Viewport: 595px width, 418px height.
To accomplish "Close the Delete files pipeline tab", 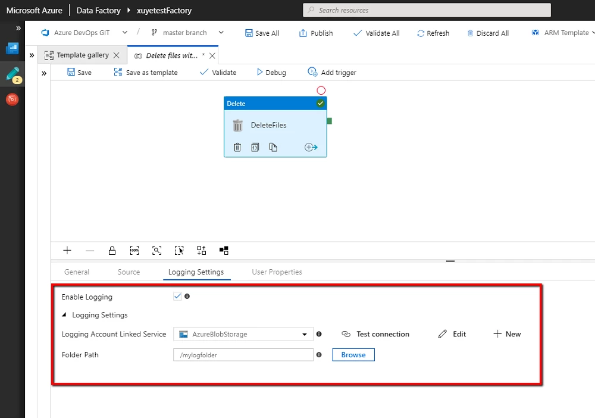I will [212, 56].
